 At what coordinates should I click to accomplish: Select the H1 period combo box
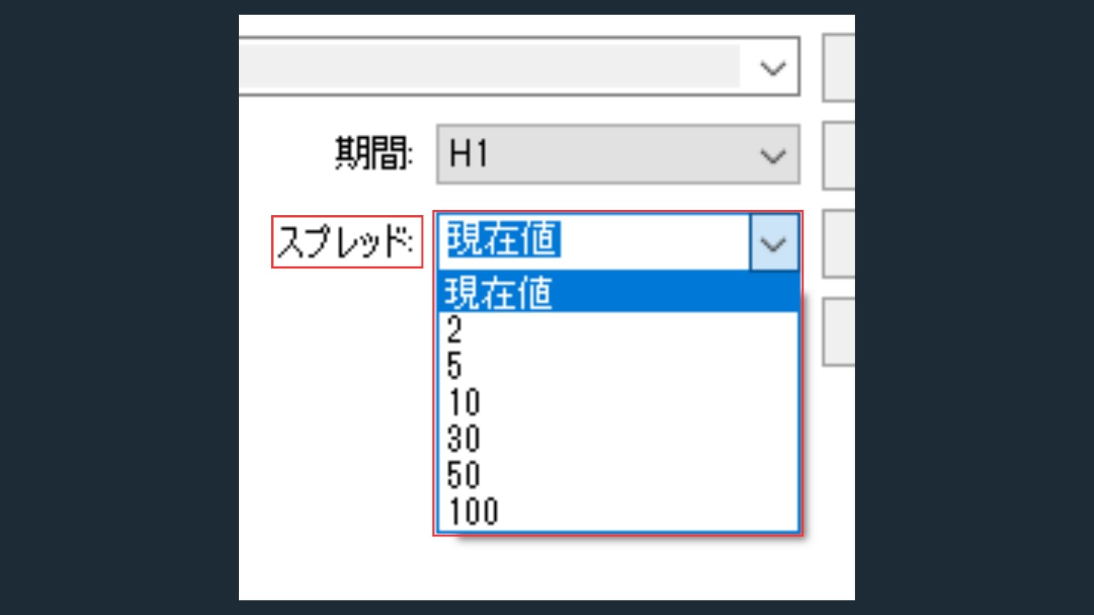(618, 154)
